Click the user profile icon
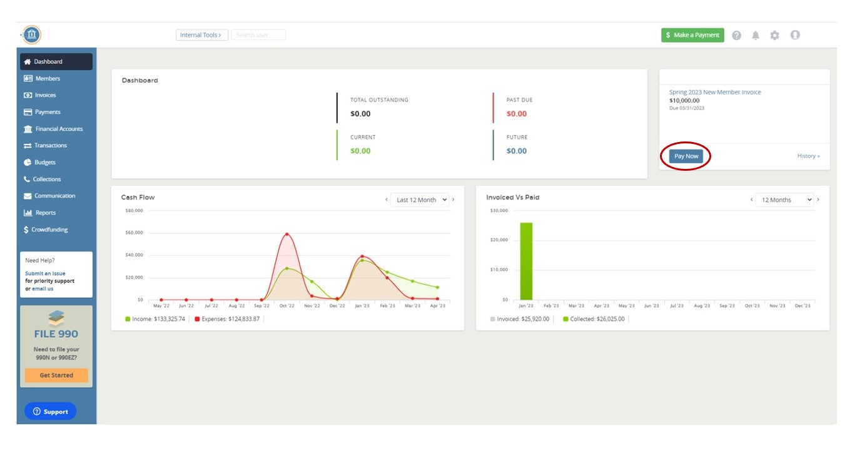 tap(795, 36)
